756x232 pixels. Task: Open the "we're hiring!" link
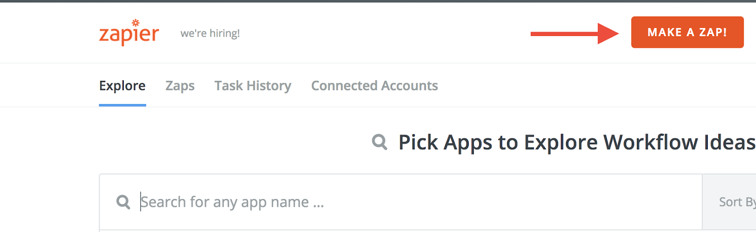tap(210, 34)
